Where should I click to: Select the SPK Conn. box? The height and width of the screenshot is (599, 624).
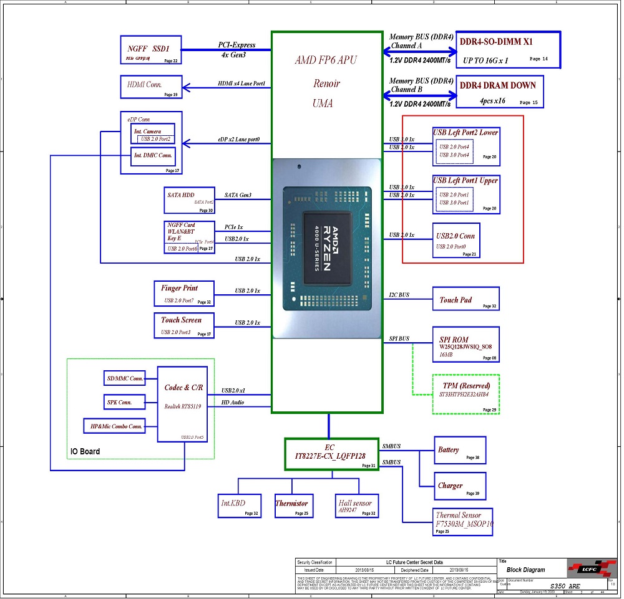125,402
